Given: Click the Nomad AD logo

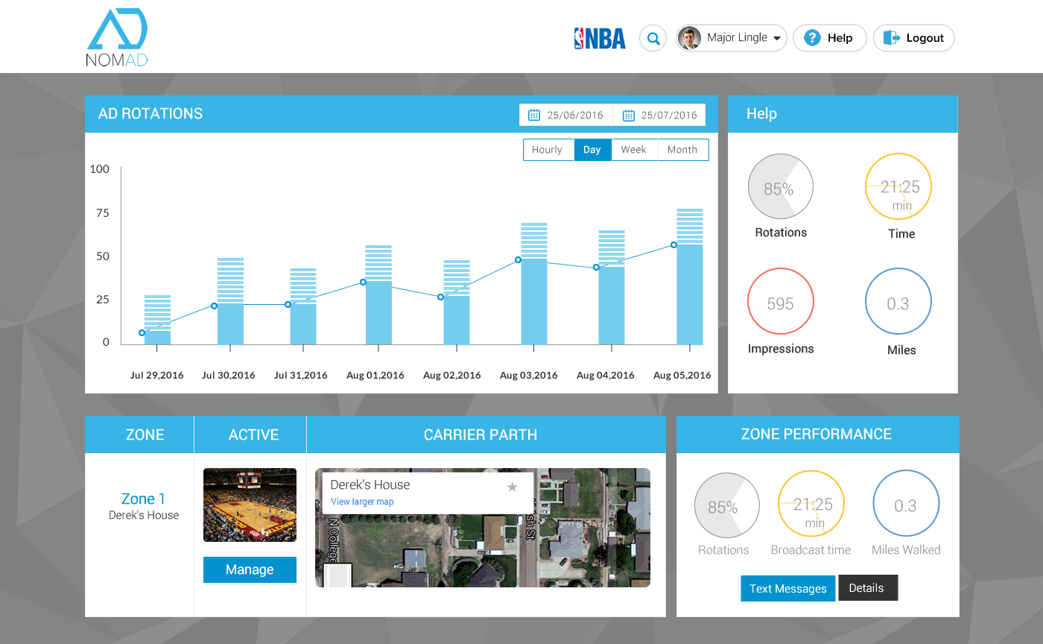Looking at the screenshot, I should click(x=117, y=38).
